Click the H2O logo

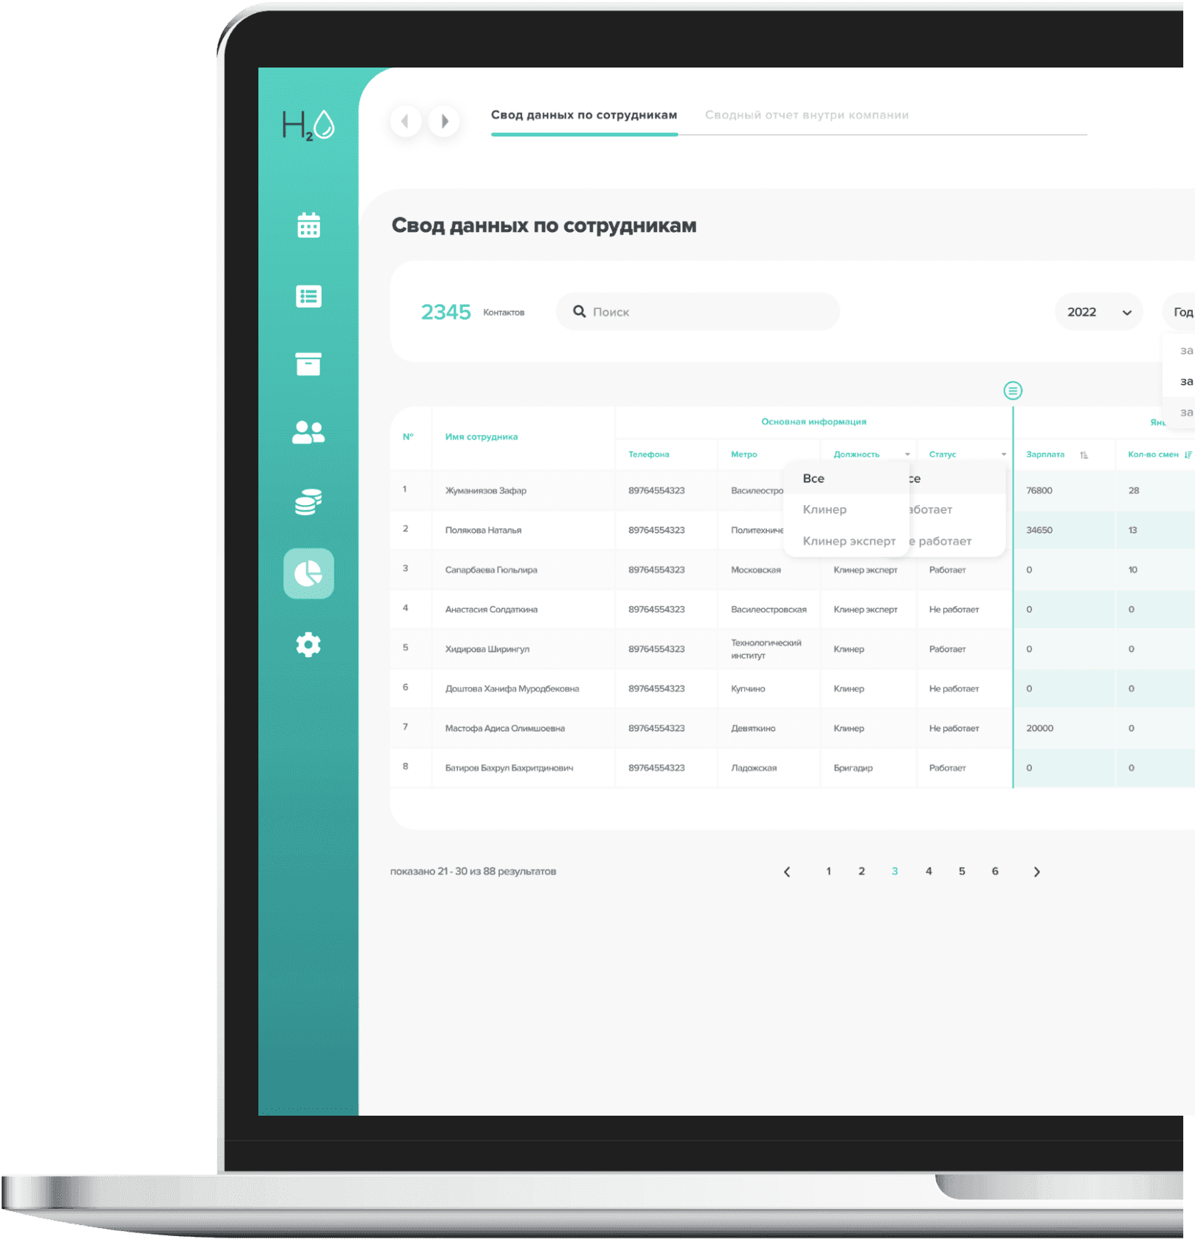[x=308, y=126]
